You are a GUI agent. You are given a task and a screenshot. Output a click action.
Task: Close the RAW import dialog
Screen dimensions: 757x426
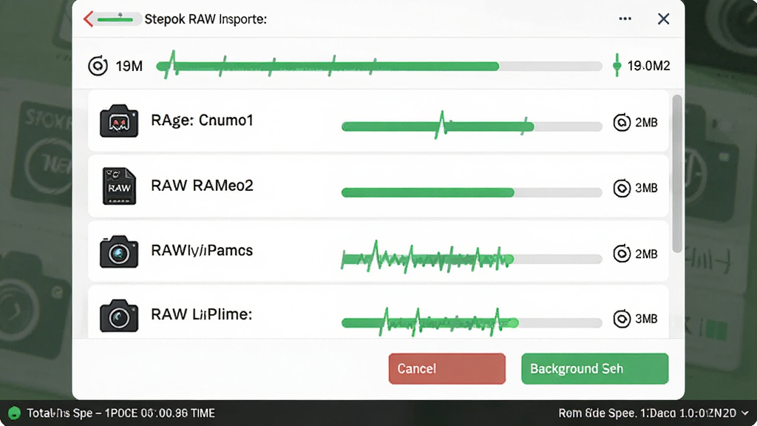point(663,18)
